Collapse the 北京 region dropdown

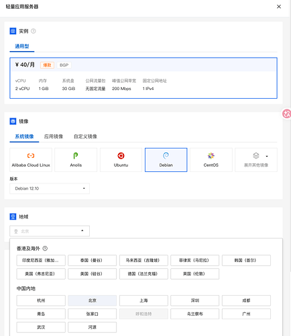click(x=50, y=231)
